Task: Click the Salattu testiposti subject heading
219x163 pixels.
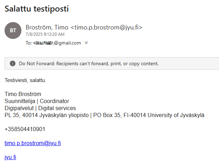Action: point(36,9)
